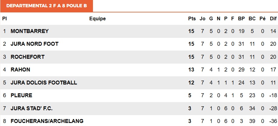Select the Jo column header
The height and width of the screenshot is (126, 278).
coord(203,18)
